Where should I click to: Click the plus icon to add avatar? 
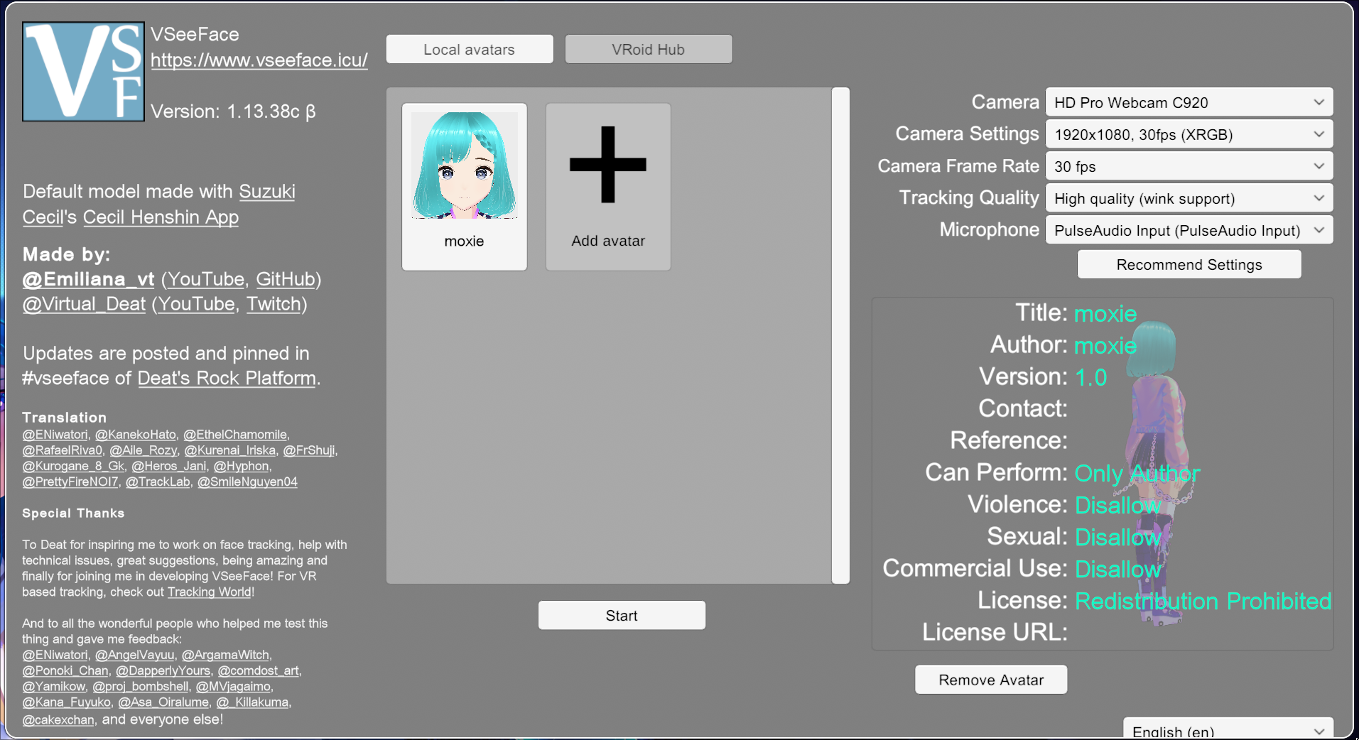(608, 165)
